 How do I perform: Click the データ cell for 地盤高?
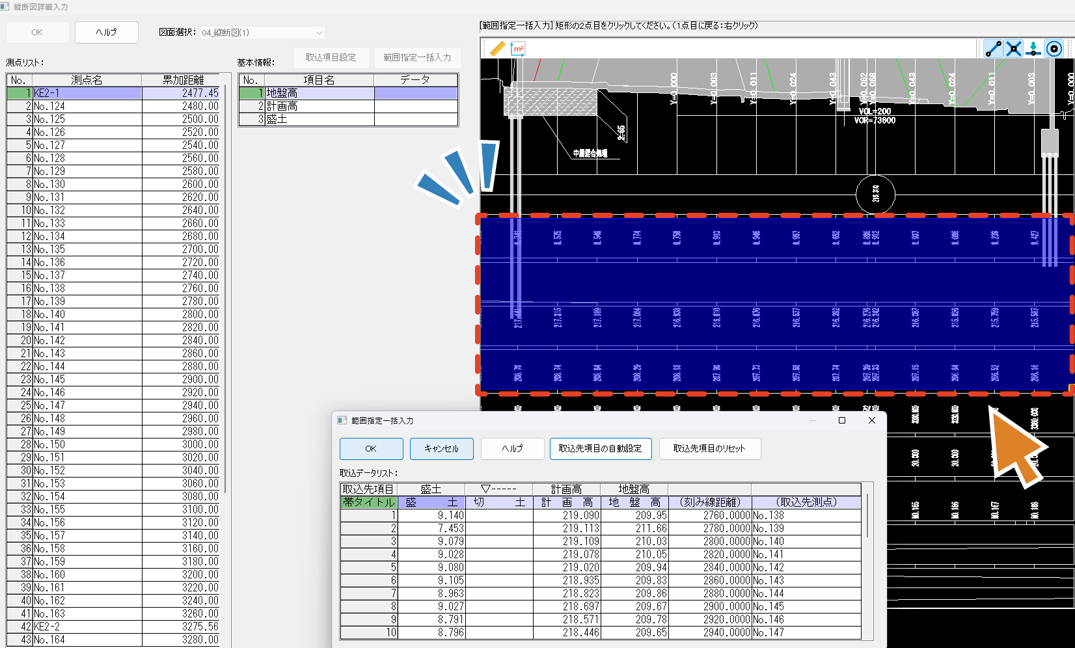tap(416, 93)
